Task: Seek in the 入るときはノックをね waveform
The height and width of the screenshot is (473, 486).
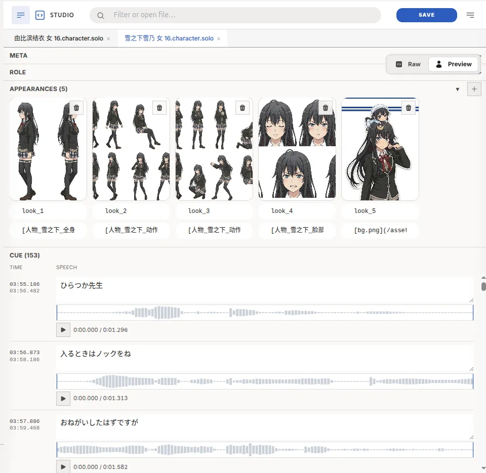Action: pyautogui.click(x=265, y=381)
